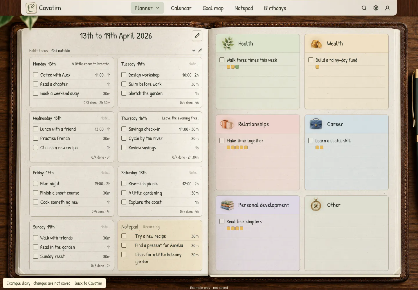Open the user account icon
The height and width of the screenshot is (290, 418).
point(387,8)
